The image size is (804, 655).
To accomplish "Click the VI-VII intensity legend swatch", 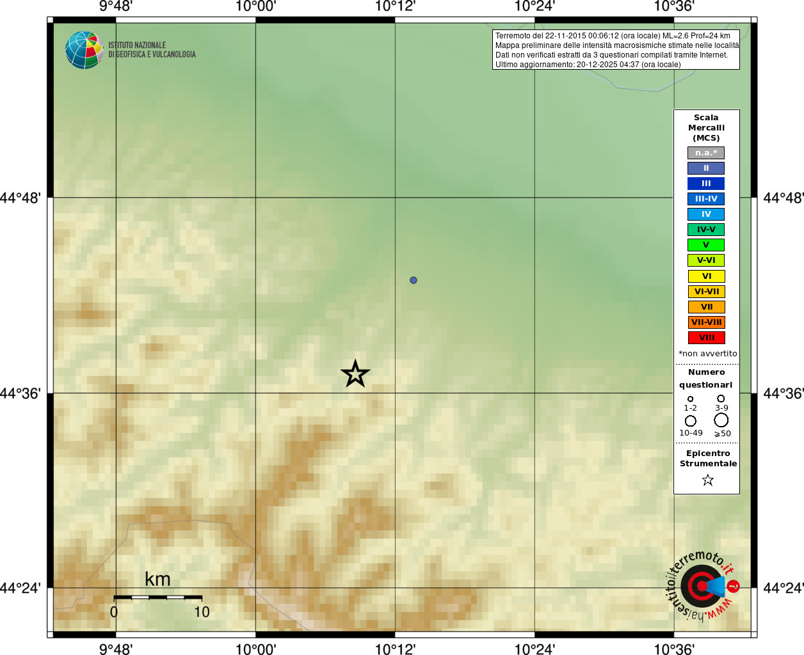I will [x=706, y=292].
